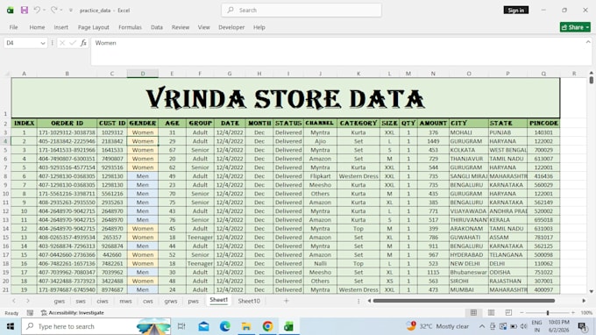Click the PINCODE header cell
Image resolution: width=596 pixels, height=335 pixels.
(x=543, y=123)
